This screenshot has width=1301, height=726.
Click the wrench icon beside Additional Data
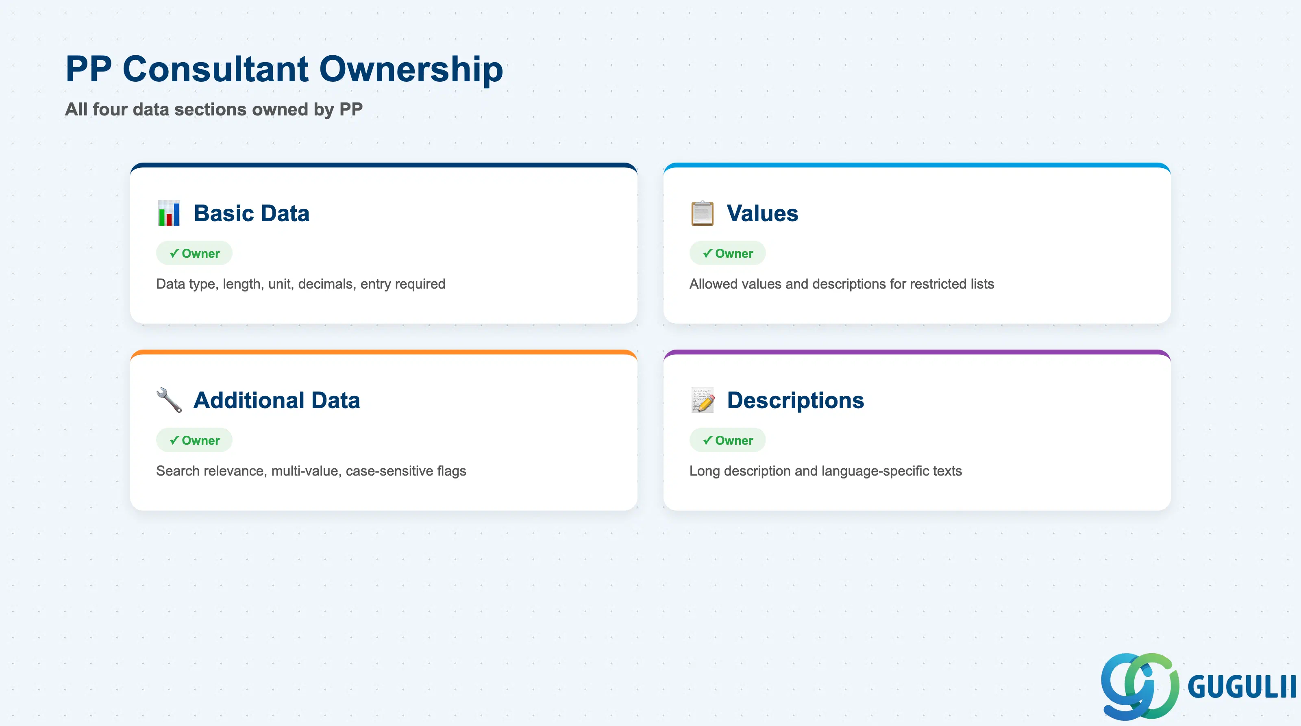pyautogui.click(x=169, y=400)
